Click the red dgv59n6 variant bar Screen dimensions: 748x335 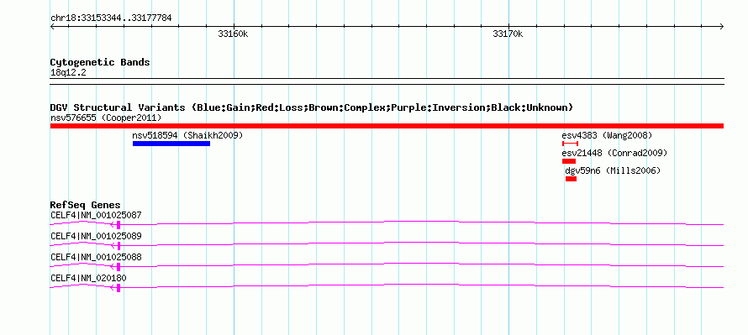pyautogui.click(x=571, y=179)
